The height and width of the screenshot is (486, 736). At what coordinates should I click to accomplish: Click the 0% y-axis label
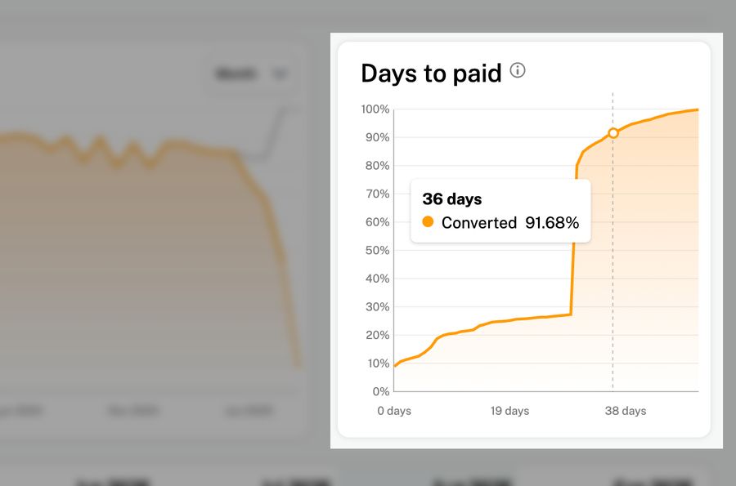[x=380, y=391]
